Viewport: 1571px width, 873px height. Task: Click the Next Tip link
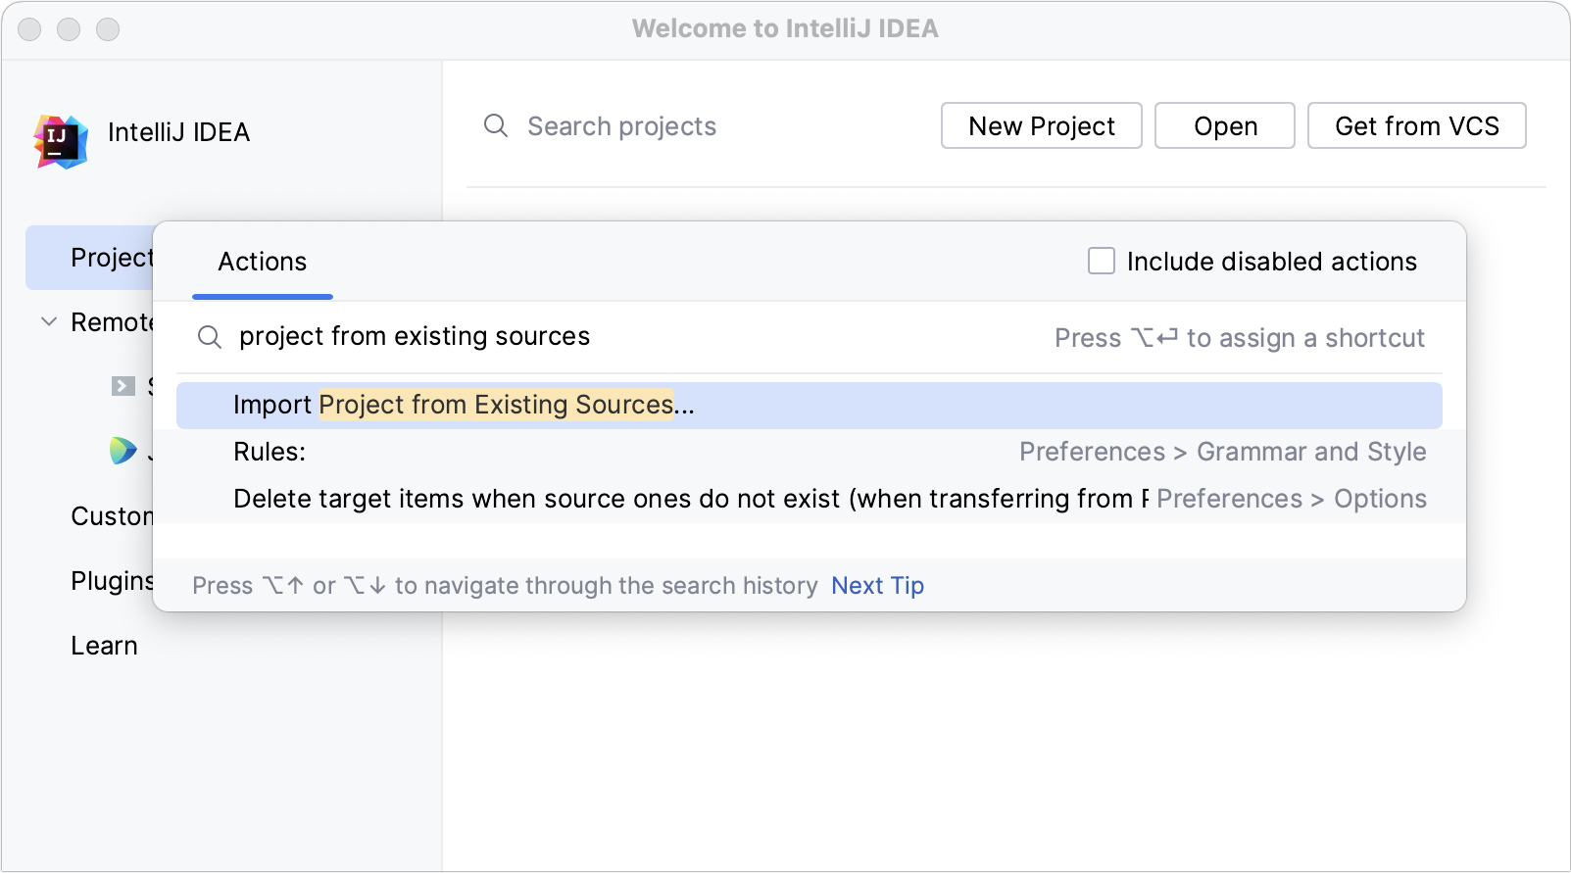point(877,586)
